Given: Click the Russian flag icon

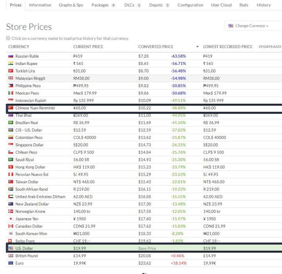Looking at the screenshot, I should click(x=10, y=56).
